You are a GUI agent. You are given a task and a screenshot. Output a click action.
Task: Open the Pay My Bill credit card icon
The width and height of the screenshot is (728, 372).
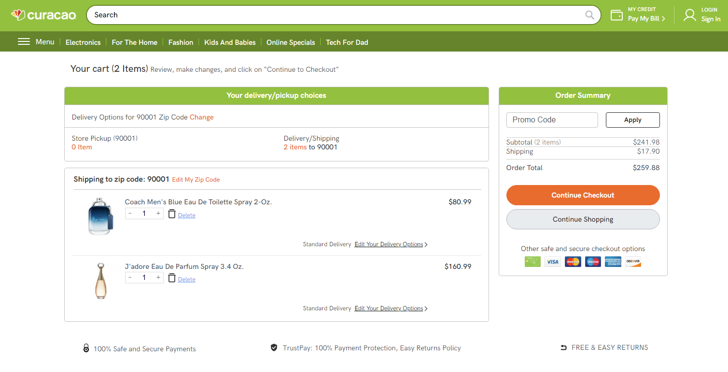click(x=616, y=15)
